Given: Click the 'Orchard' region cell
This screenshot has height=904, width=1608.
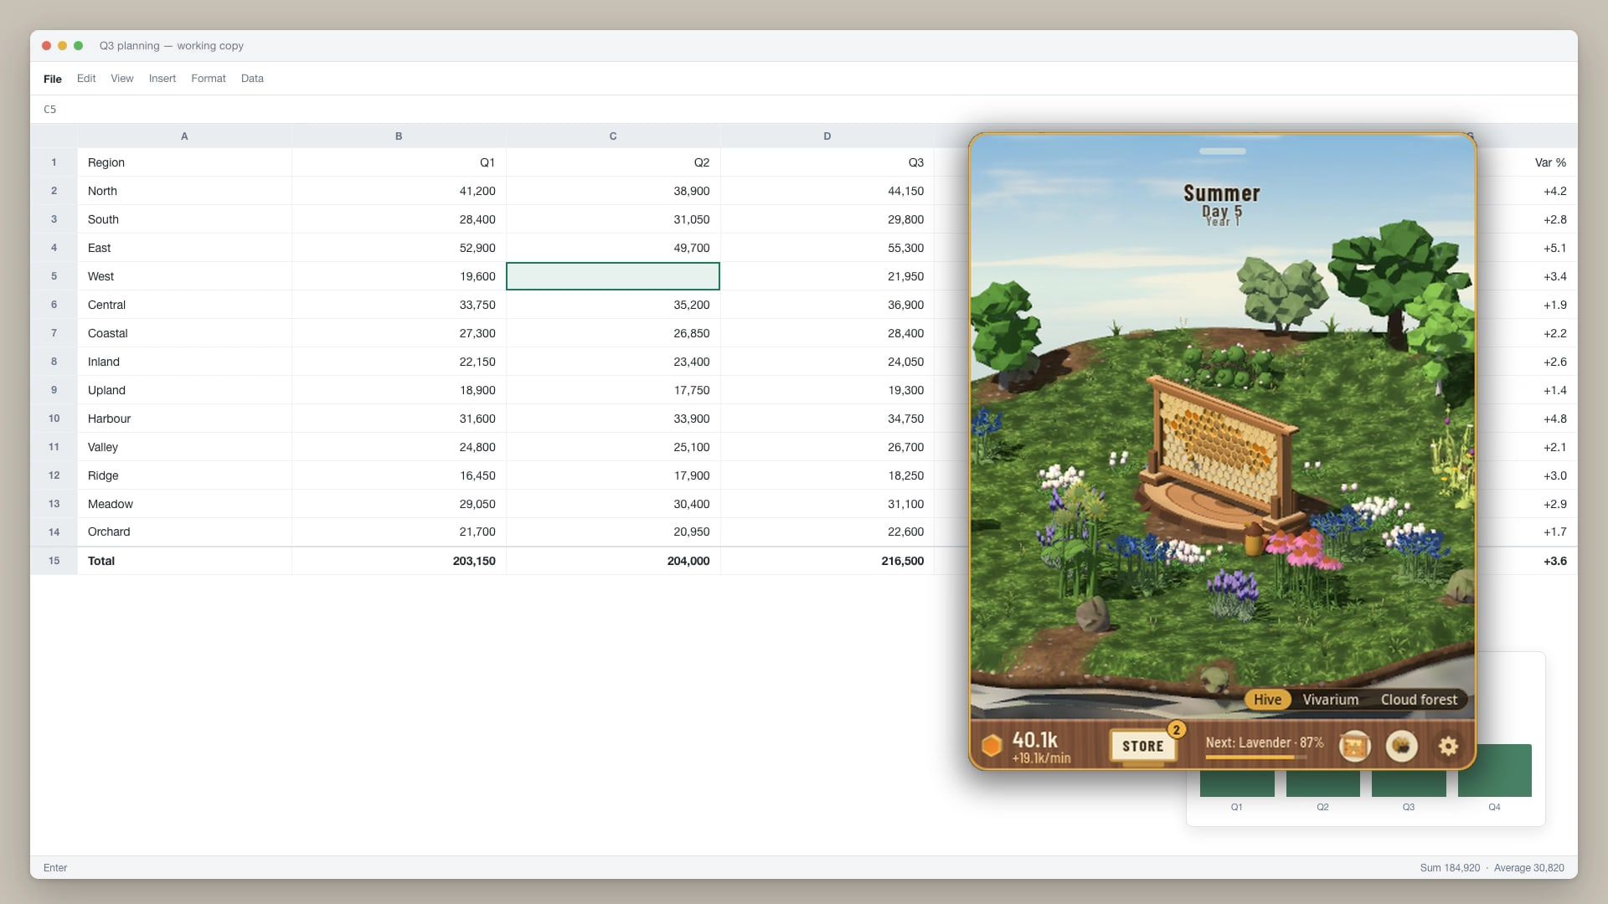Looking at the screenshot, I should point(184,532).
